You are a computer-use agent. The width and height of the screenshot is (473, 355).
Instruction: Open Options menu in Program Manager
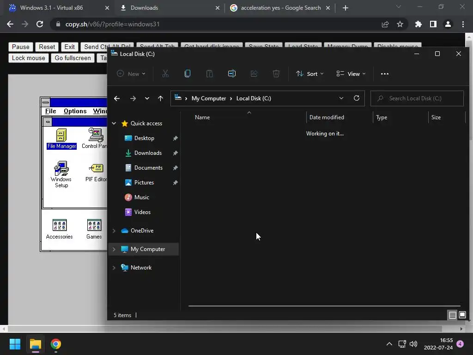pos(75,111)
